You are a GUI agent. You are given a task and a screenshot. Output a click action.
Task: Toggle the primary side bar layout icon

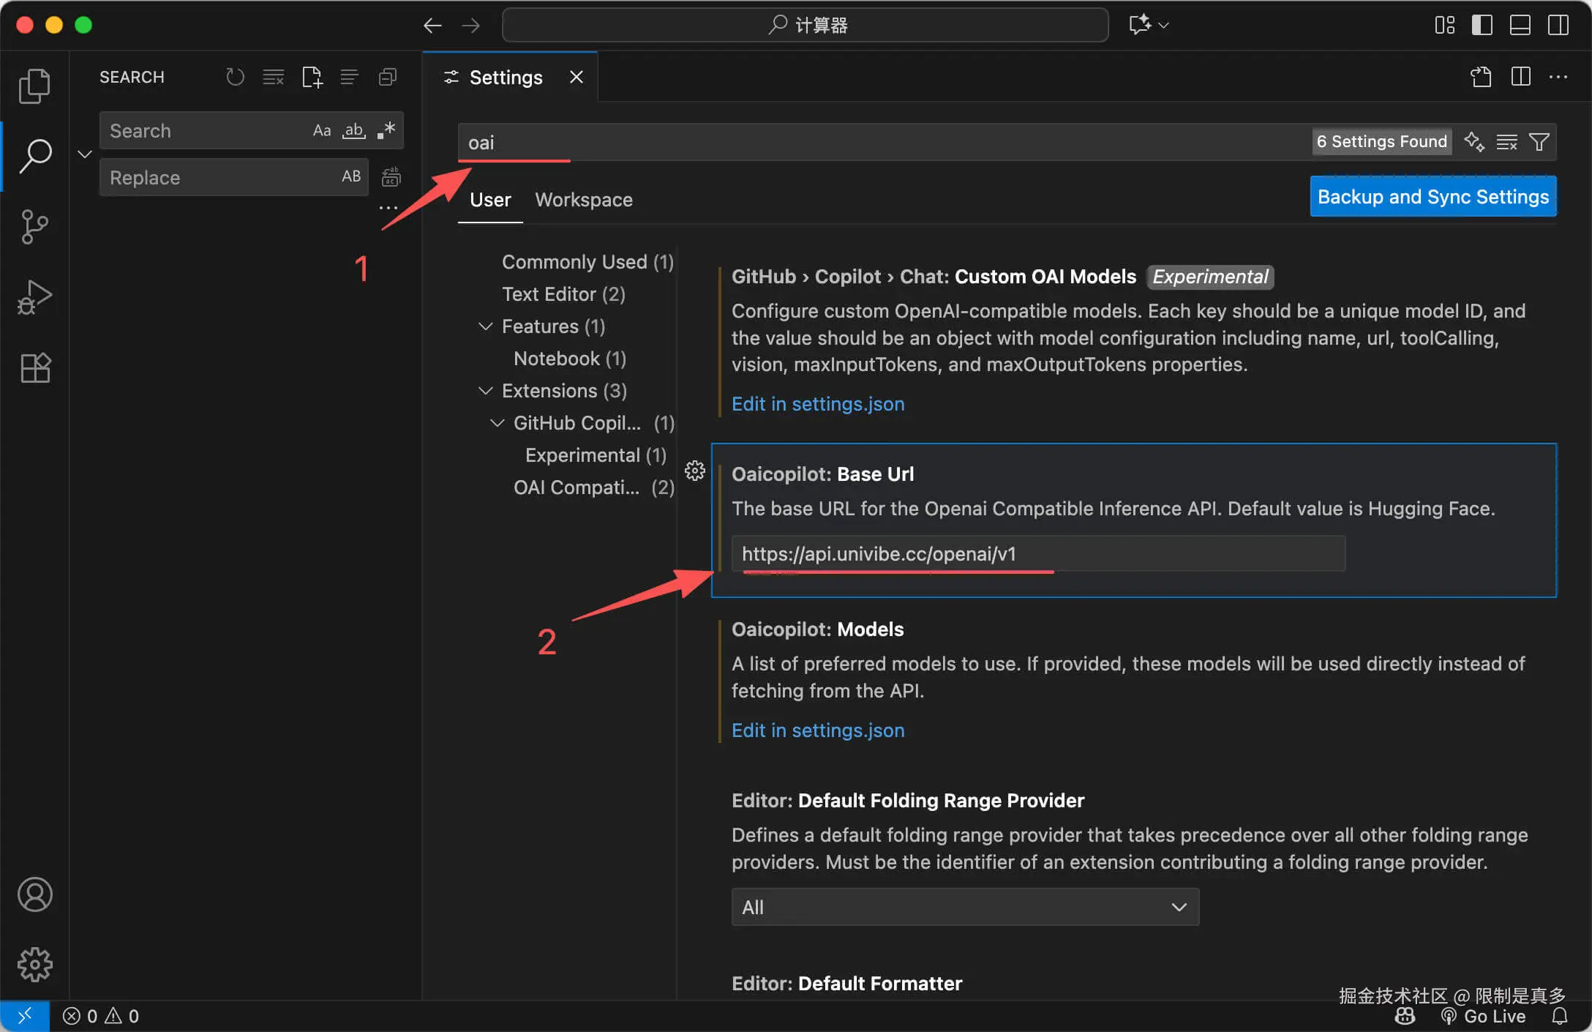click(x=1482, y=26)
